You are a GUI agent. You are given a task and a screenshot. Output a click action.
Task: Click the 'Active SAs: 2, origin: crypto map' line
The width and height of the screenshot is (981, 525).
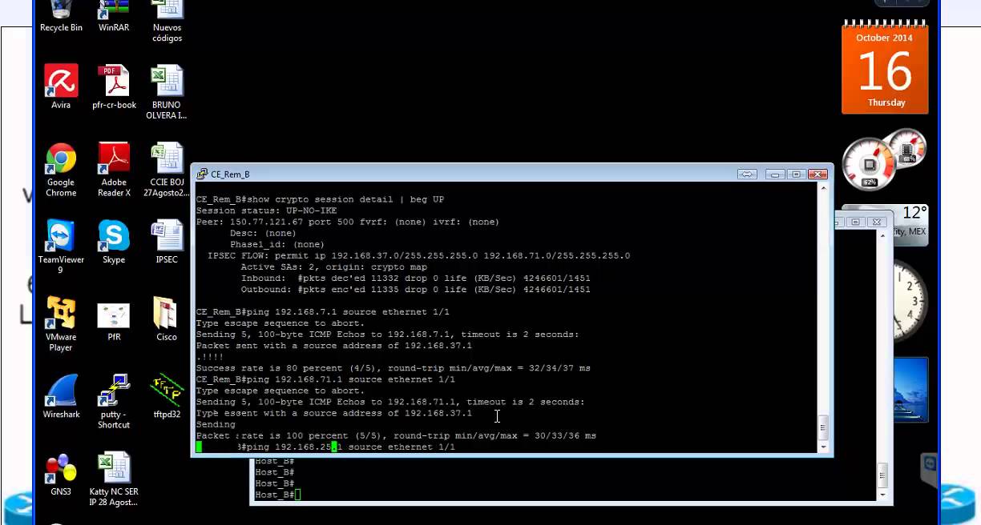pos(333,267)
